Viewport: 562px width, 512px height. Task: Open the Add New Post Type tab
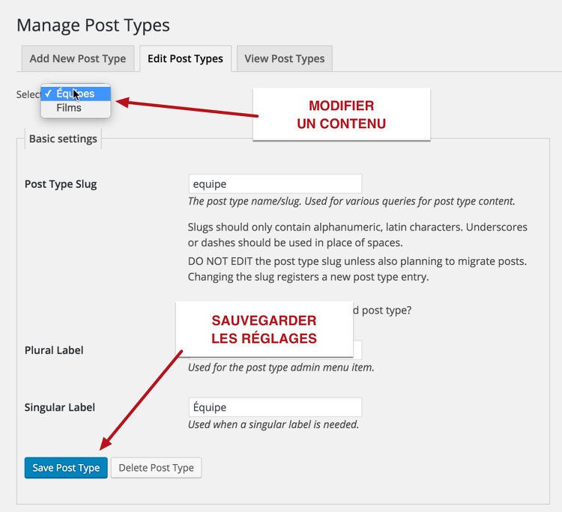click(78, 58)
